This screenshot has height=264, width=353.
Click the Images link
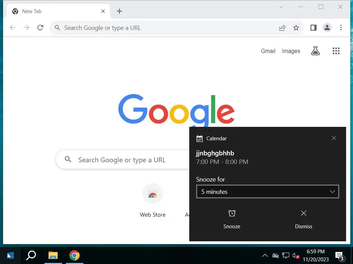[x=291, y=51]
